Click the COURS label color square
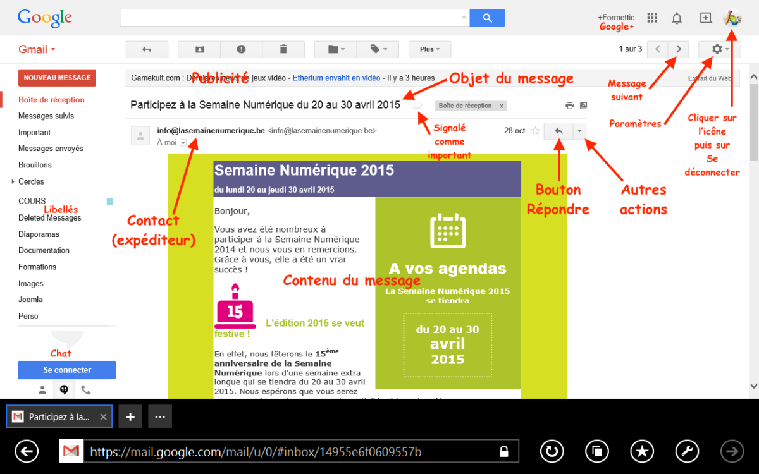 coord(110,202)
